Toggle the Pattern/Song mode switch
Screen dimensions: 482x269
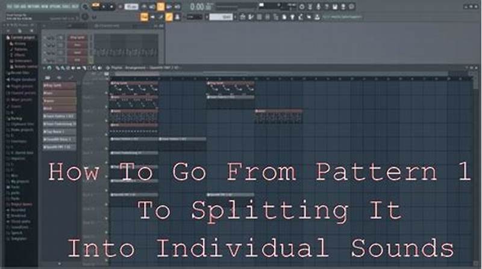[x=96, y=7]
